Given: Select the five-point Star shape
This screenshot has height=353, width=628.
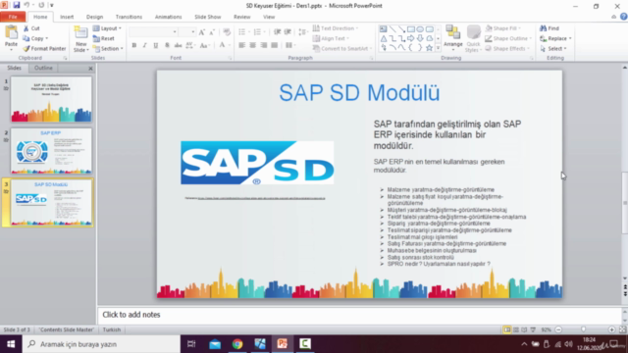Looking at the screenshot, I should point(429,48).
